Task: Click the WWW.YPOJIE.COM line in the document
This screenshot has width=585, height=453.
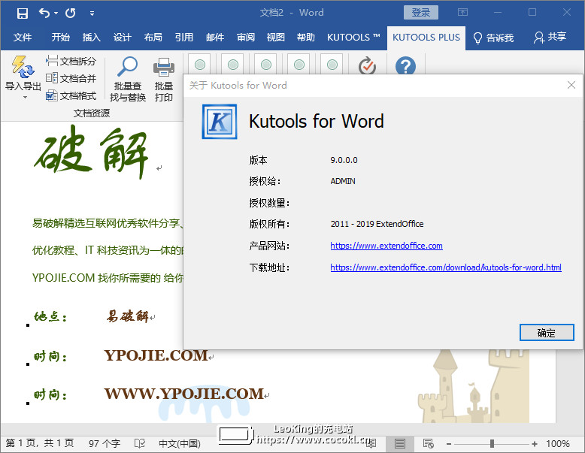Action: pyautogui.click(x=184, y=394)
